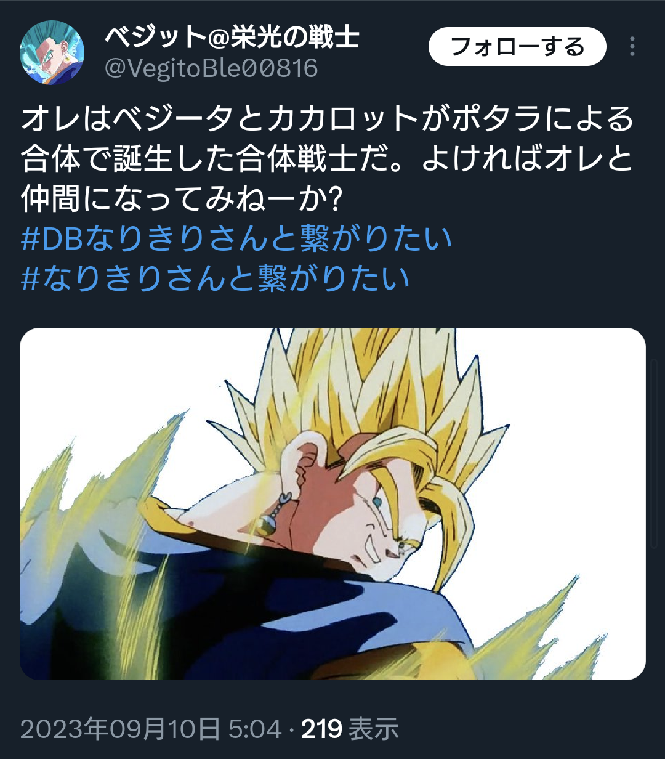This screenshot has width=665, height=759.
Task: Open the three-dot more options menu
Action: coord(632,47)
